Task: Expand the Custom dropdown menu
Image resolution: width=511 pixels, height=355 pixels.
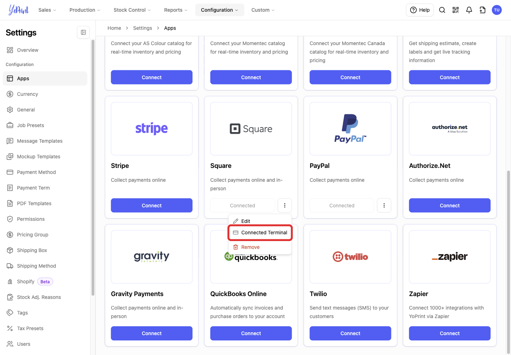Action: tap(263, 10)
